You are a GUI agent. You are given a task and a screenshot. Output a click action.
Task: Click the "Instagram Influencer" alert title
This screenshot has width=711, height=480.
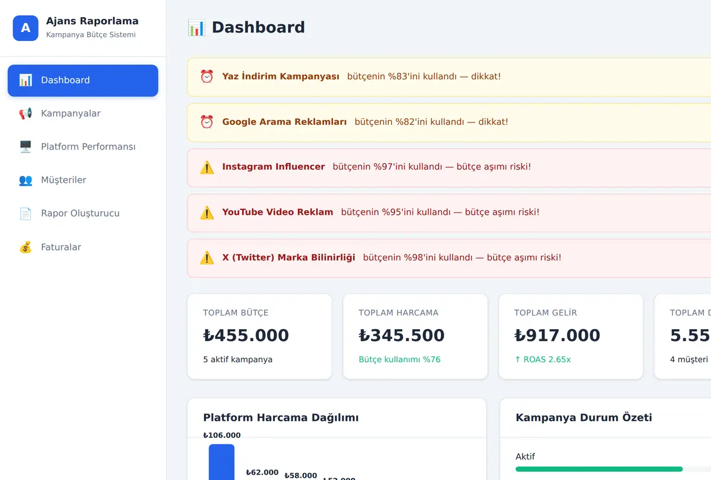pyautogui.click(x=274, y=167)
